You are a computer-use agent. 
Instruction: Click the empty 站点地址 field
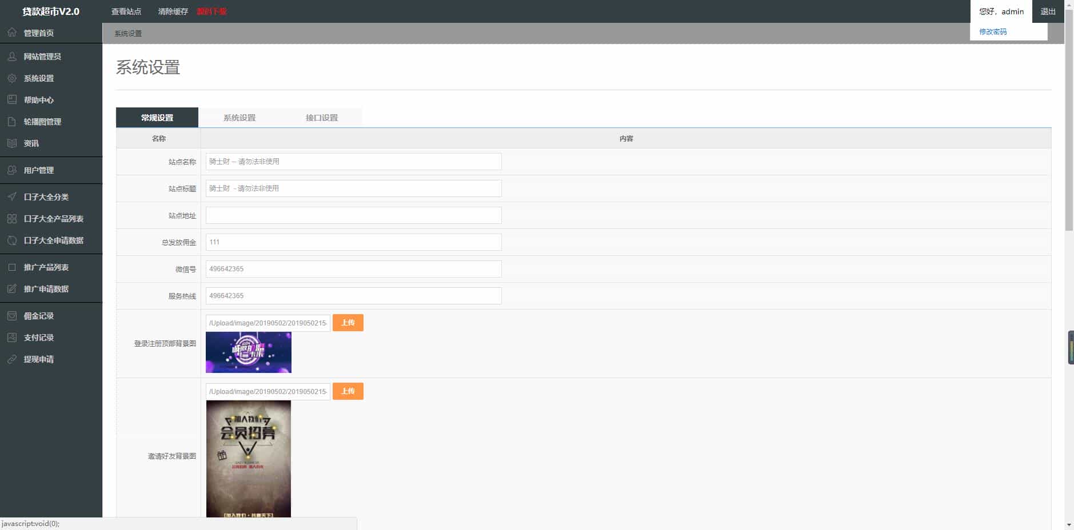354,215
